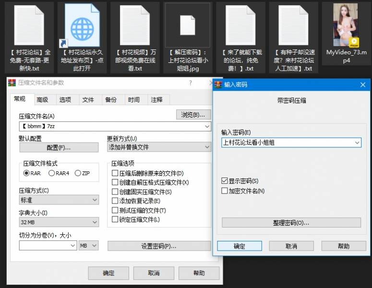Image resolution: width=372 pixels, height=288 pixels.
Task: Select the 【解压密码】 jpg file icon
Action: click(187, 25)
